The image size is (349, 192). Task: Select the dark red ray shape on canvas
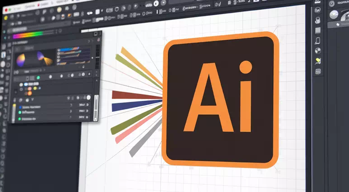tap(137, 95)
